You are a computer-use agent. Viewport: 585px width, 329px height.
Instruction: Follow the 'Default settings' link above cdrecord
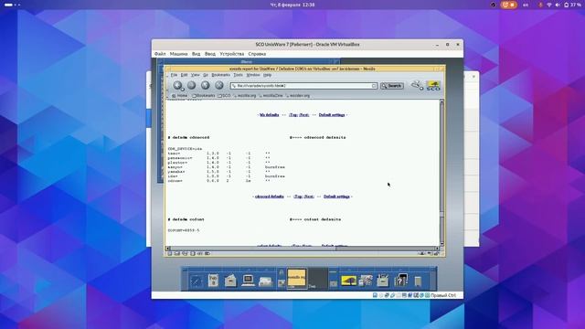click(332, 115)
